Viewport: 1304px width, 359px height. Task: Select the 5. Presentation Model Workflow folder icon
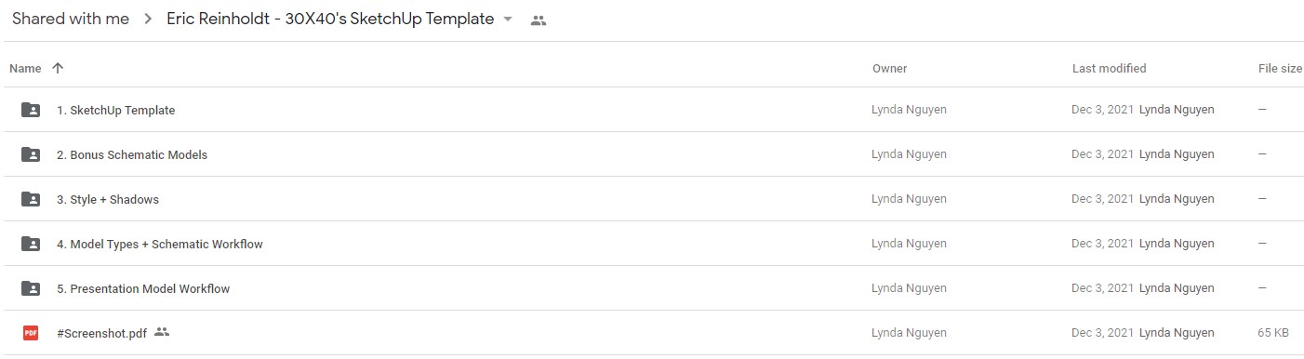tap(31, 288)
